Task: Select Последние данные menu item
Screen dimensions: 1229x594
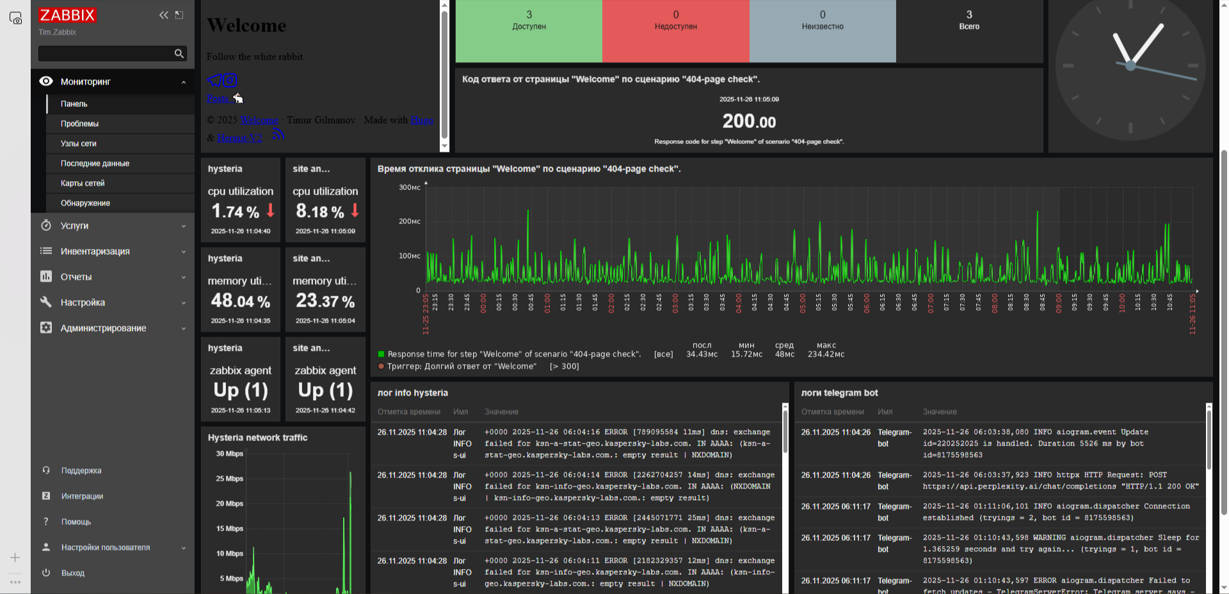Action: pyautogui.click(x=95, y=163)
